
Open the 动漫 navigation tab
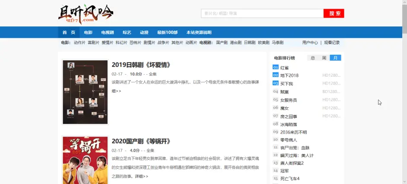(x=144, y=32)
